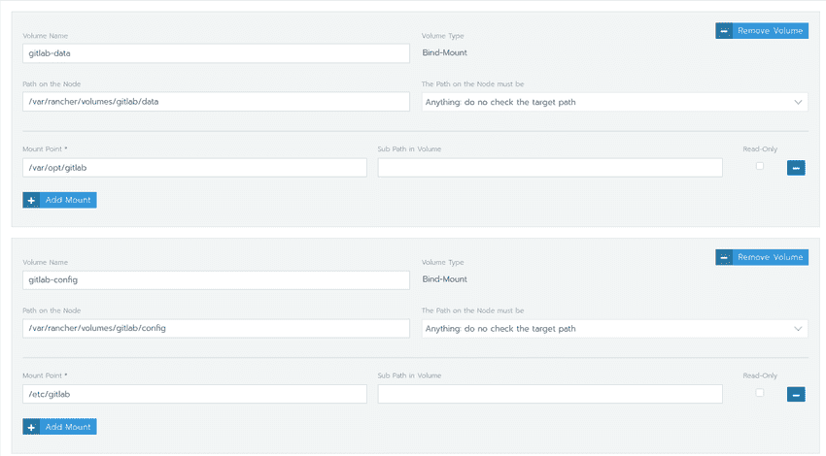Click Sub Path field for /var/opt/gitlab mount
The image size is (826, 456).
[x=549, y=168]
